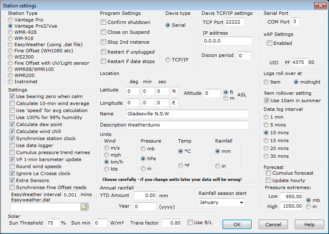The height and width of the screenshot is (234, 329).
Task: Click the Cancel button
Action: tap(273, 225)
